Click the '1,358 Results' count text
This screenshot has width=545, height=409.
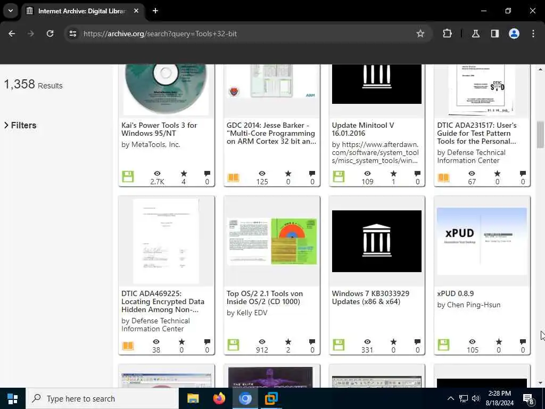tap(34, 84)
